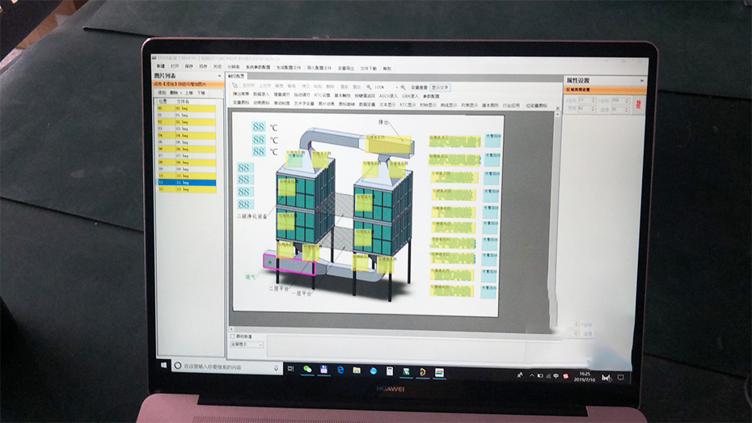Image resolution: width=752 pixels, height=423 pixels.
Task: Open Microsoft Edge from the taskbar
Action: click(x=340, y=370)
